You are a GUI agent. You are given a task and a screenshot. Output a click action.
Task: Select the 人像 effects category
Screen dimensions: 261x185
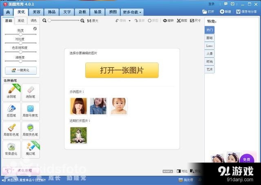[x=209, y=53]
